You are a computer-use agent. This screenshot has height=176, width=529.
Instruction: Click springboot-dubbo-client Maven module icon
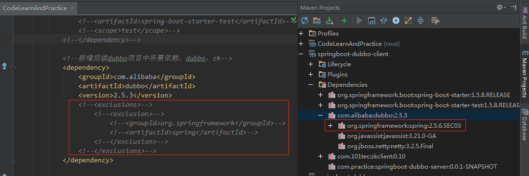(312, 54)
